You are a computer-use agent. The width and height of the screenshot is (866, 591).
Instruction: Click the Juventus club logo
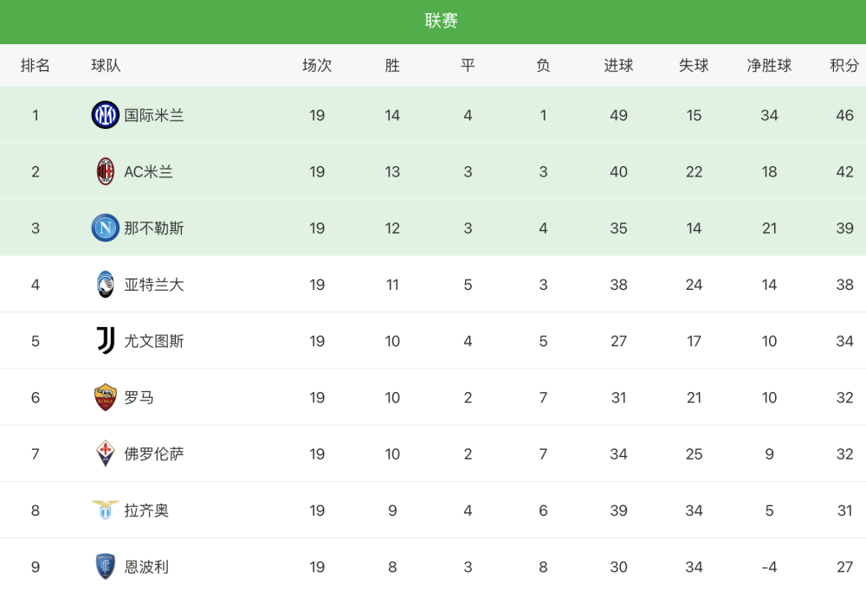[x=106, y=340]
